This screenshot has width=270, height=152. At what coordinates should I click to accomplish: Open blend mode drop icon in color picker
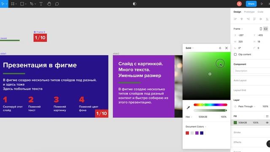click(220, 48)
